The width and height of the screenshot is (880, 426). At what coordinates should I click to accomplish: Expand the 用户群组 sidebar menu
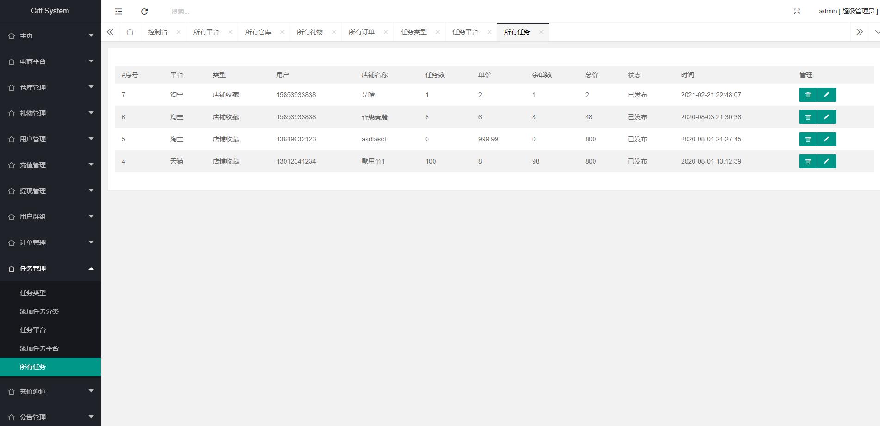tap(50, 217)
